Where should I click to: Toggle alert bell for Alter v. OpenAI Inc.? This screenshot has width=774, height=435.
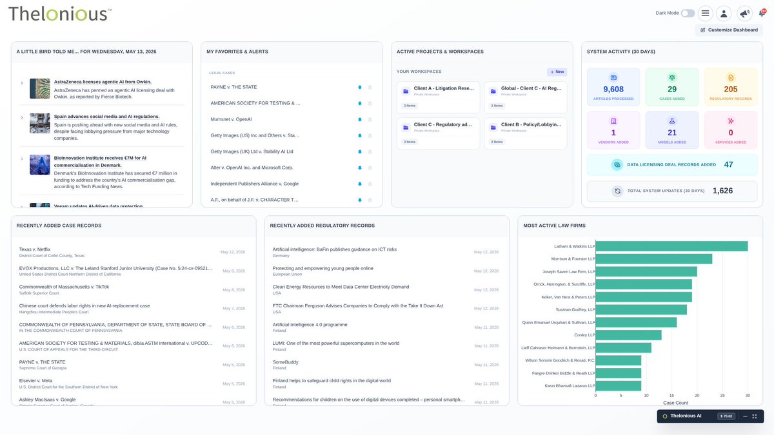(359, 168)
